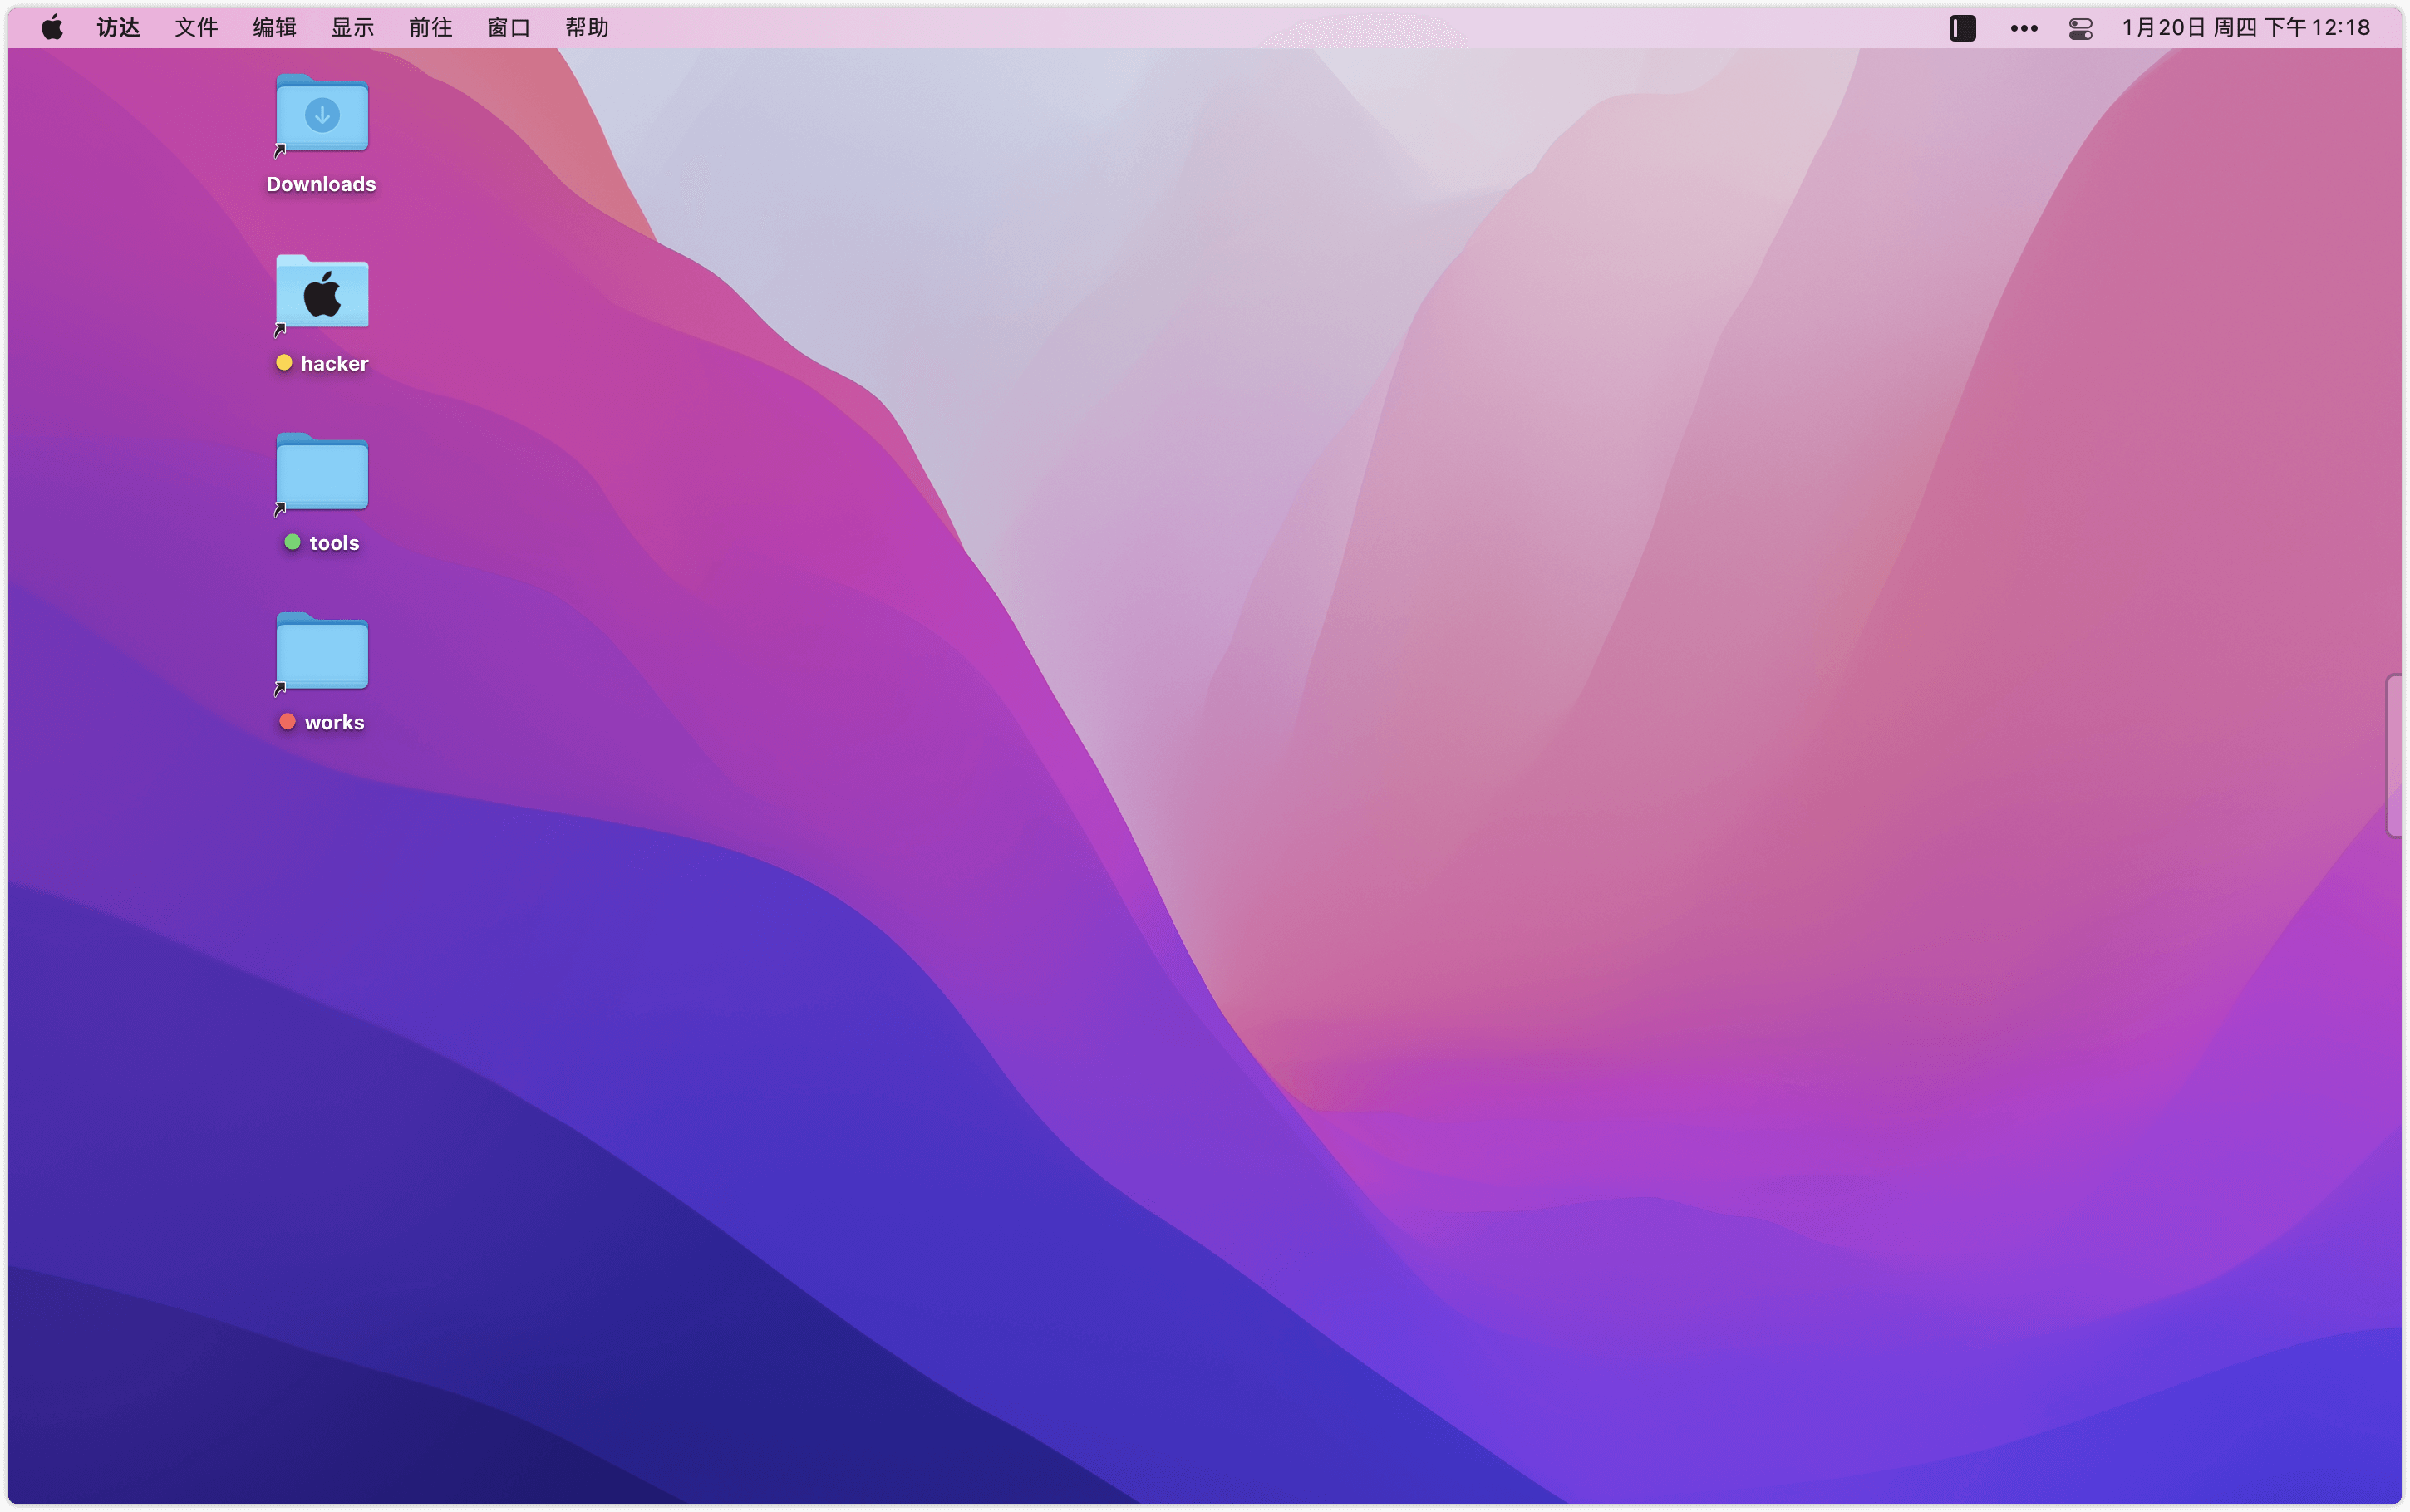Click the yellow tag dot beside hacker
This screenshot has width=2410, height=1512.
(284, 363)
